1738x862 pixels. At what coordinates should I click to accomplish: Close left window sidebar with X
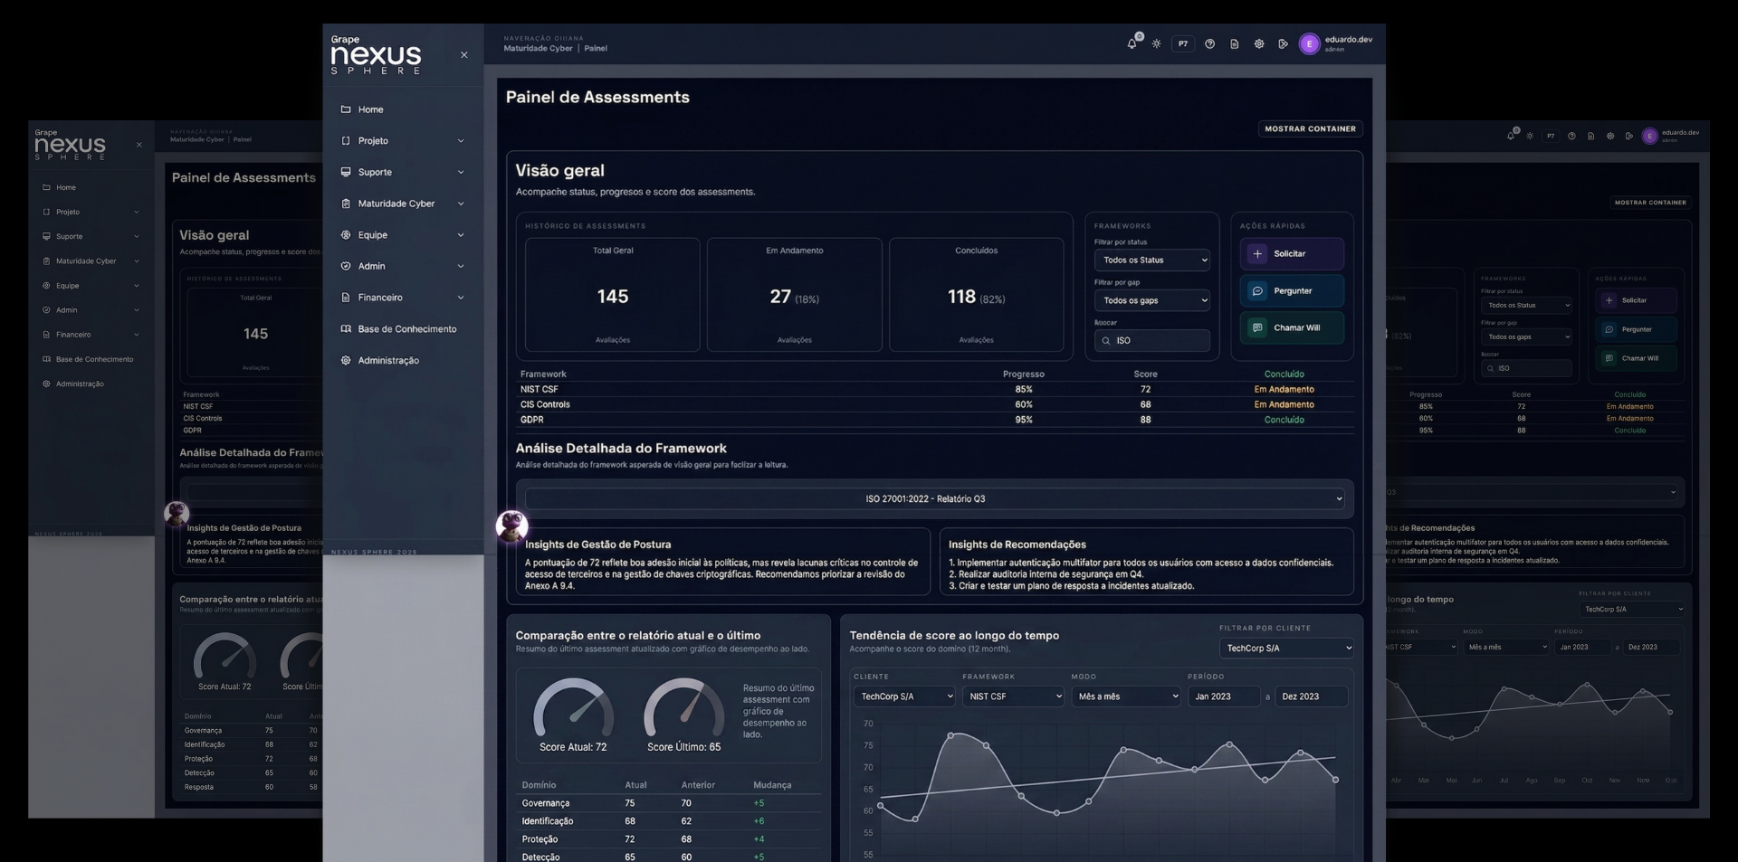click(x=138, y=145)
